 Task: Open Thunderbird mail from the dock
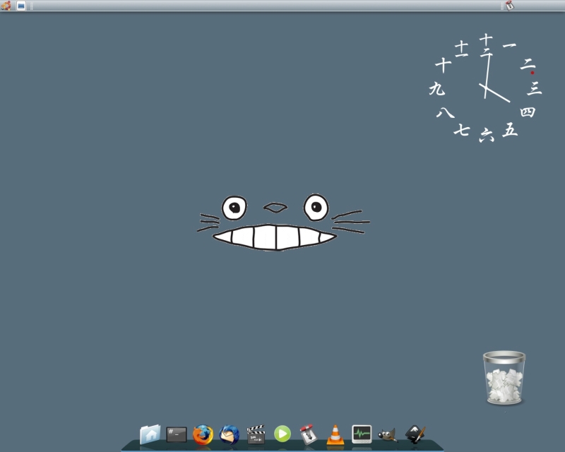tap(229, 435)
